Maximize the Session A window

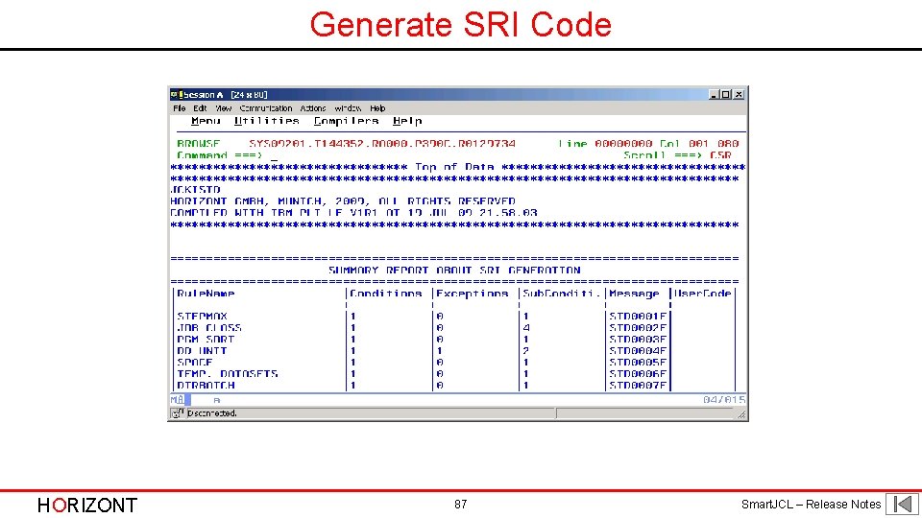tap(726, 95)
